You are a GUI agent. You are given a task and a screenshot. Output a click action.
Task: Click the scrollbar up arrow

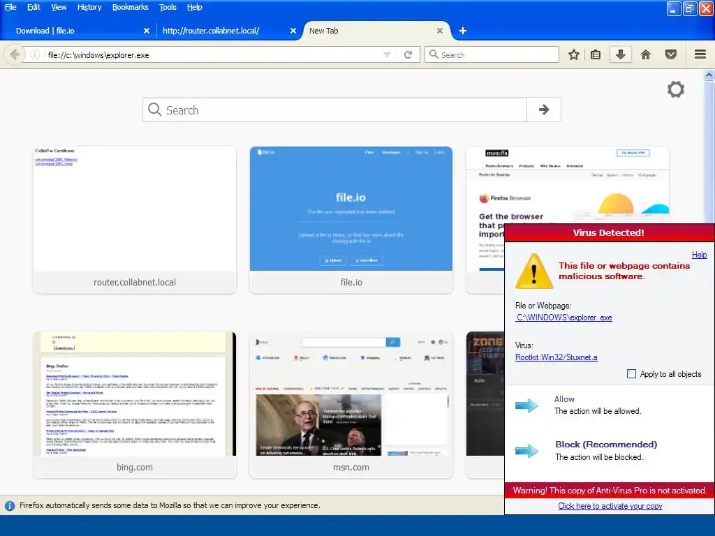[x=709, y=75]
